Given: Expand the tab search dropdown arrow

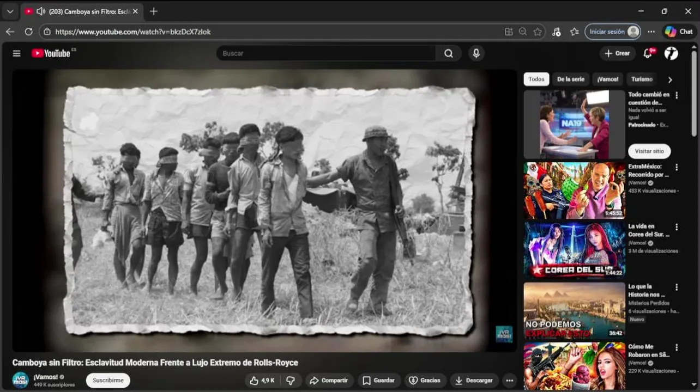Looking at the screenshot, I should (10, 11).
